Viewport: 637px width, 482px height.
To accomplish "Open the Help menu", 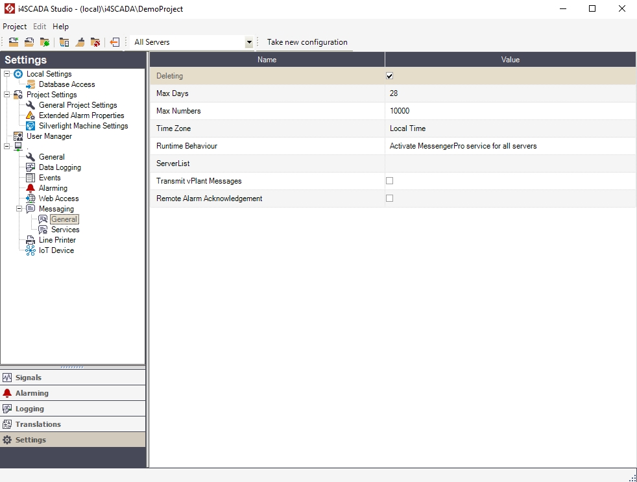I will (60, 27).
